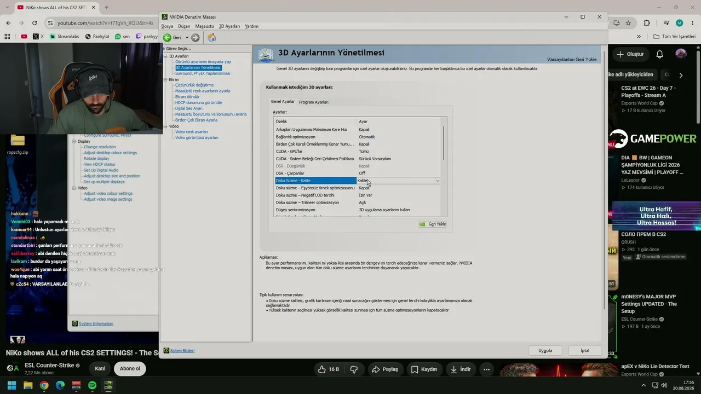Click the green Geri back arrow in NVIDIA panel

pos(167,38)
